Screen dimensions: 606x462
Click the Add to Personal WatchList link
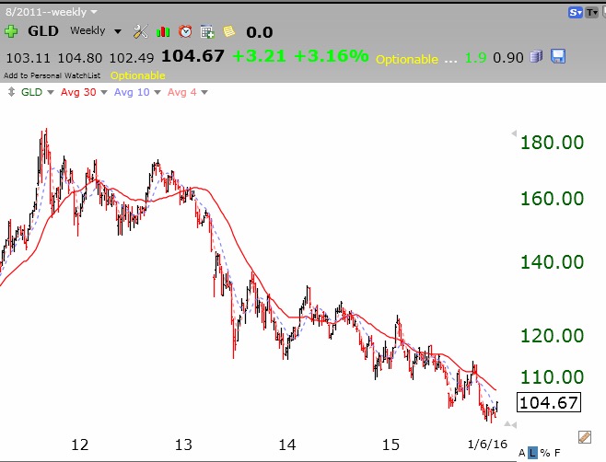(52, 75)
